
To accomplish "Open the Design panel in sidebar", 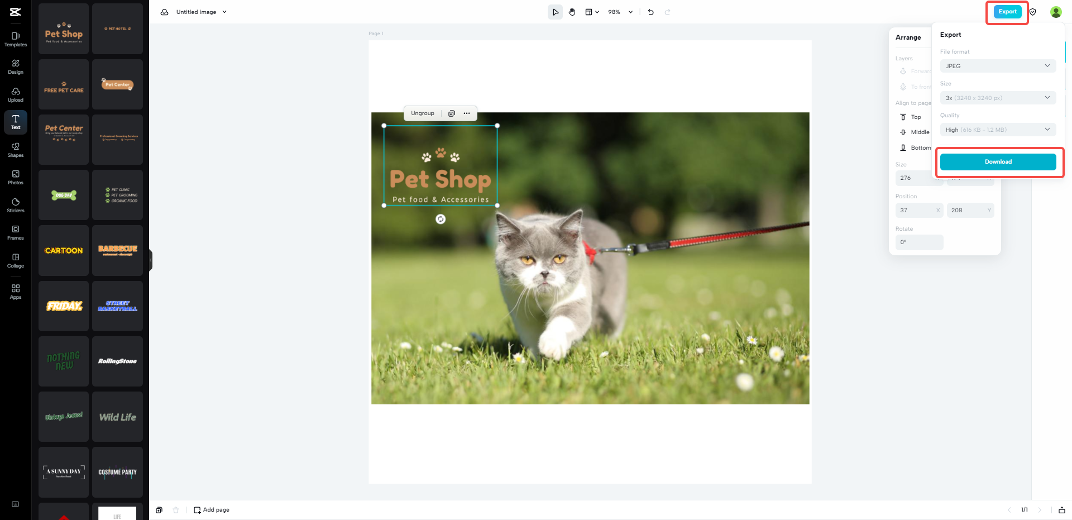I will tap(16, 67).
